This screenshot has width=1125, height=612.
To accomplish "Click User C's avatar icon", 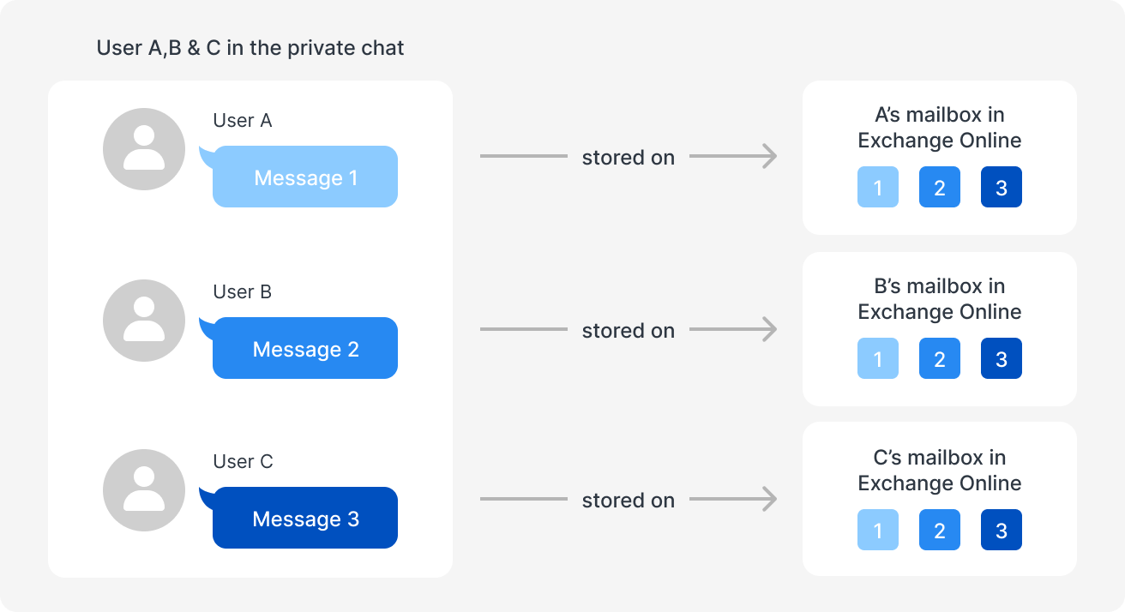I will coord(144,490).
